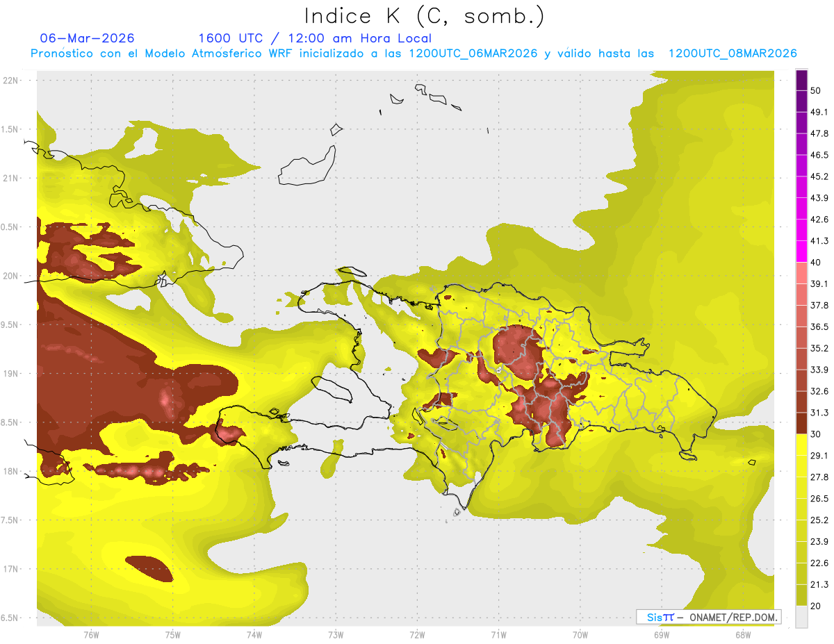Click the "18N" latitude label
The width and height of the screenshot is (834, 644).
tap(11, 471)
